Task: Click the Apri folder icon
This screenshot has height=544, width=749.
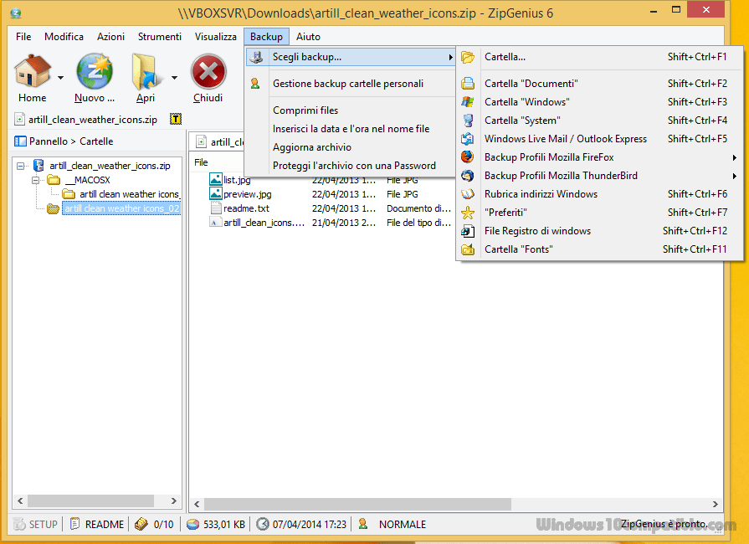Action: pyautogui.click(x=146, y=73)
